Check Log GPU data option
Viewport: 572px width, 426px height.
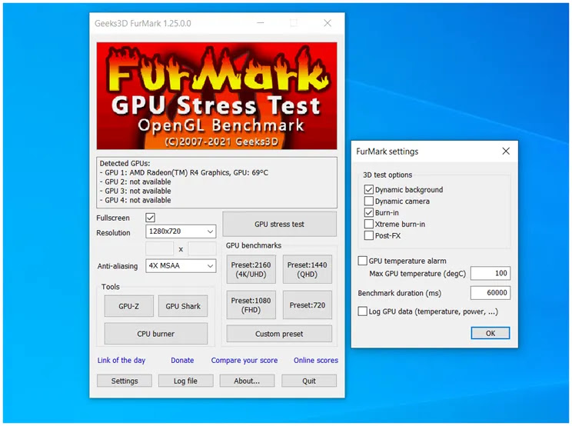pyautogui.click(x=363, y=311)
